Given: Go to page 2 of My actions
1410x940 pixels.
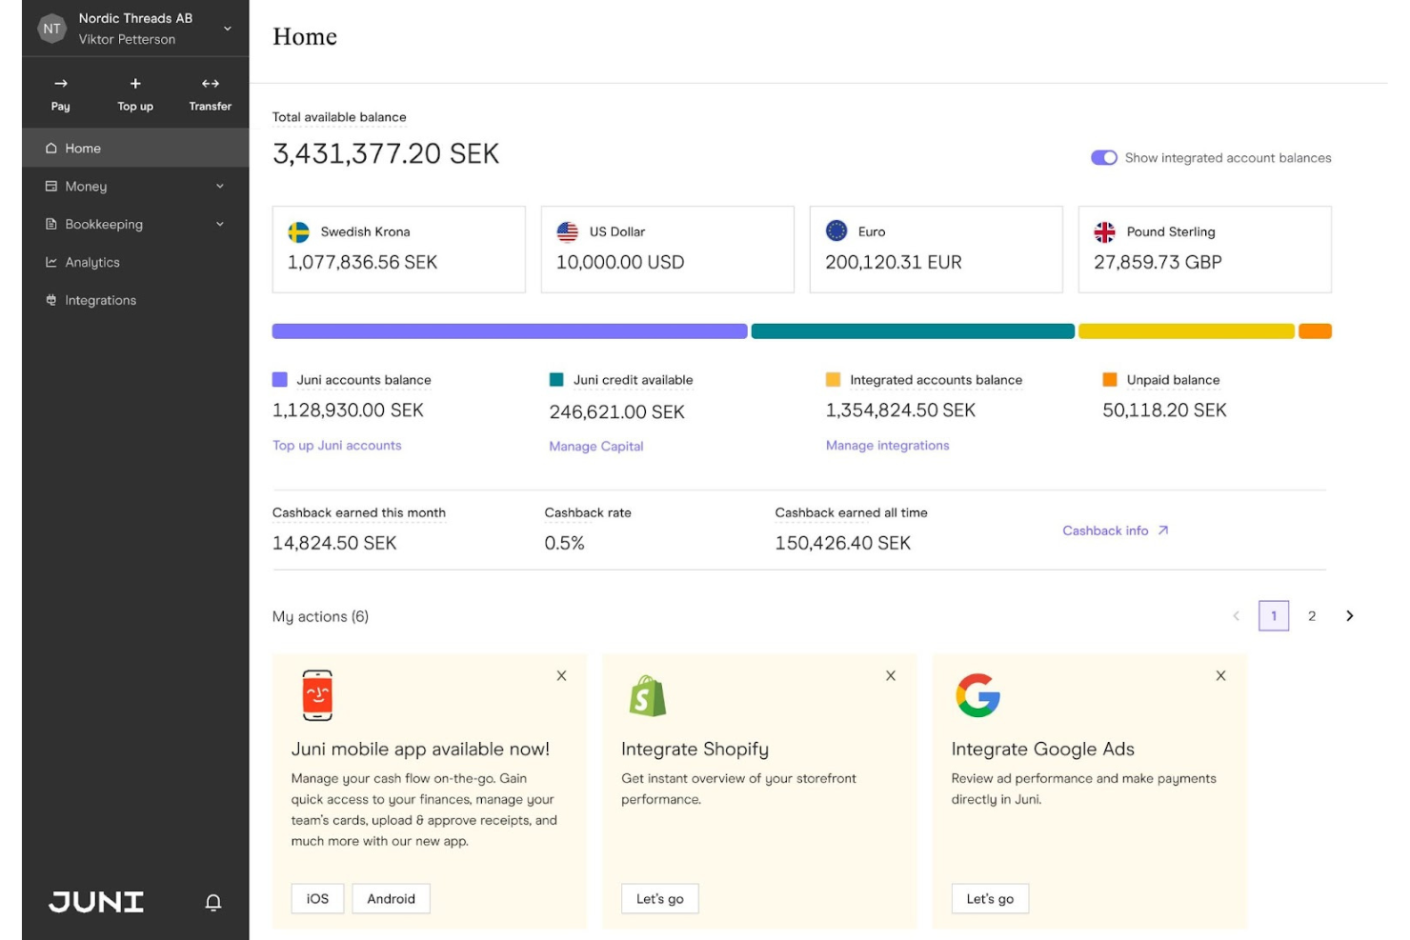Looking at the screenshot, I should click(x=1312, y=615).
